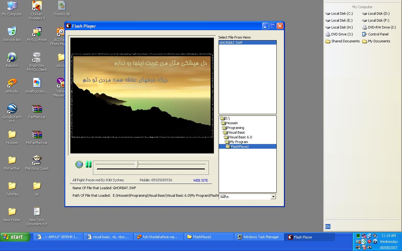Pause the flash movie playback
Screen dimensions: 402x251
[x=89, y=164]
